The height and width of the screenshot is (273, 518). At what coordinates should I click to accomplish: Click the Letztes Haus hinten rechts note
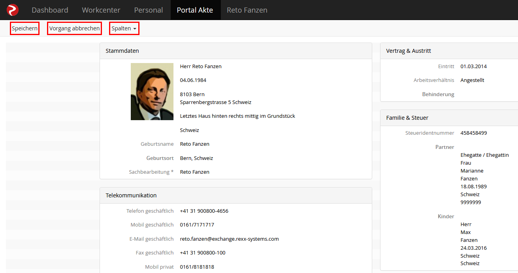pyautogui.click(x=237, y=116)
